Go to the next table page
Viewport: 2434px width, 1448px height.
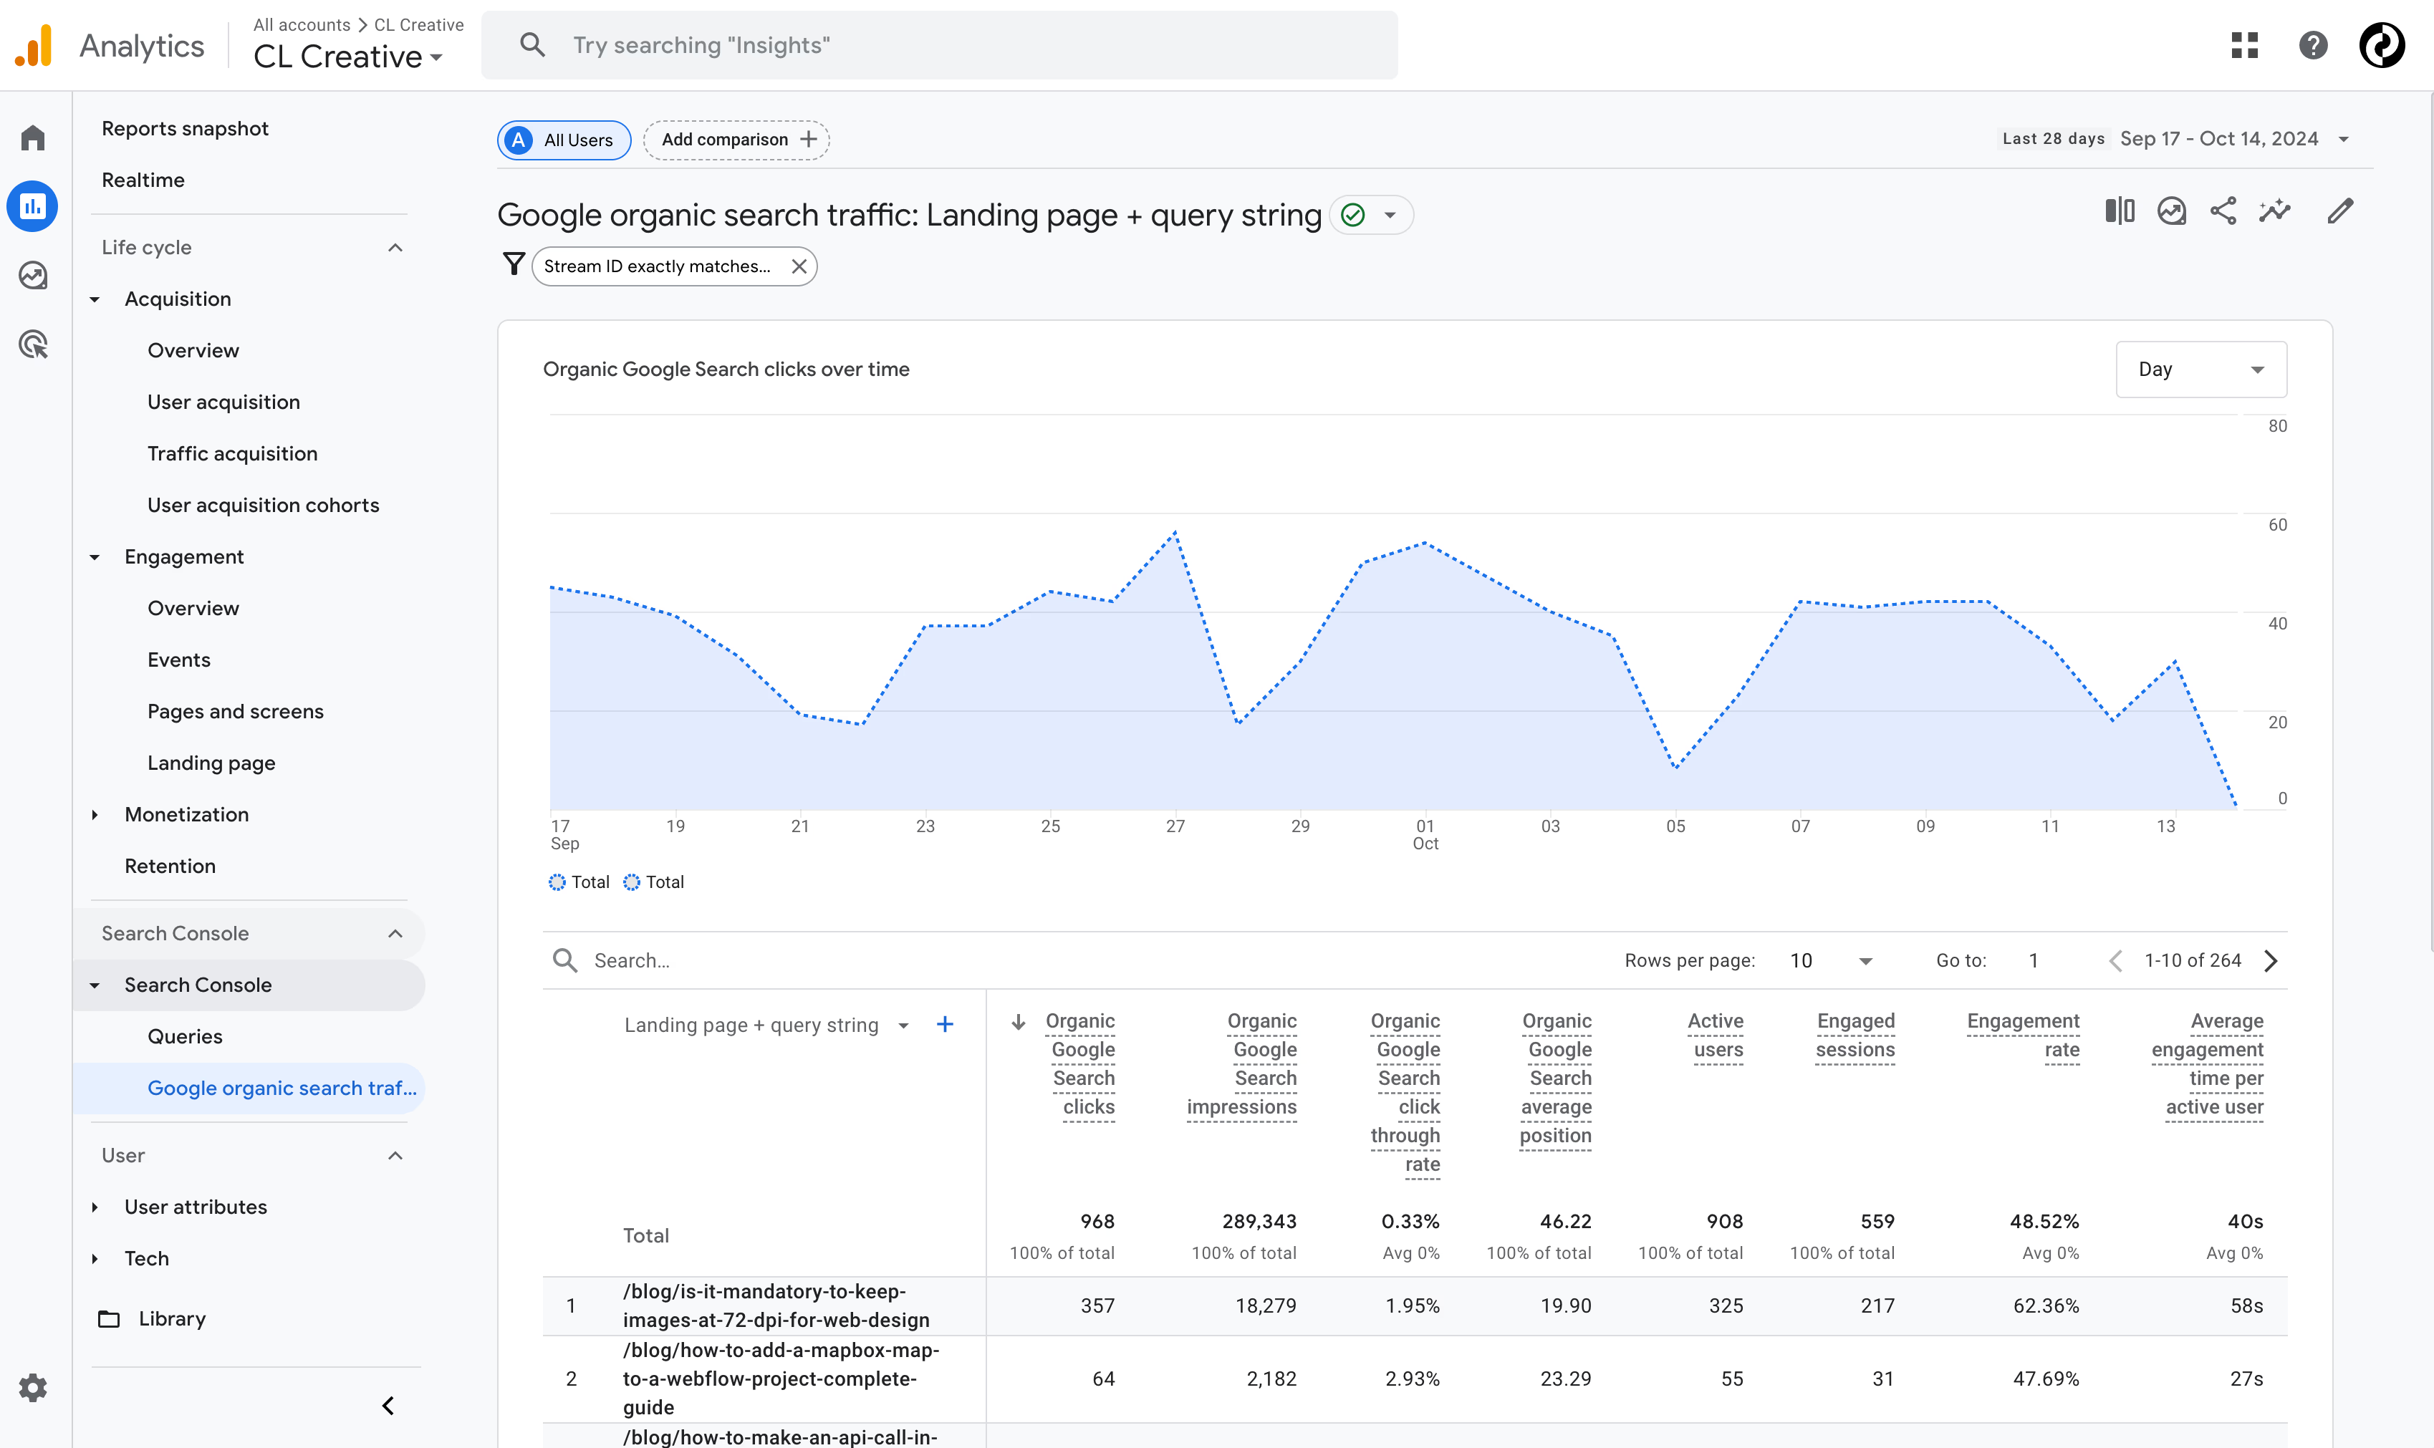[x=2271, y=961]
